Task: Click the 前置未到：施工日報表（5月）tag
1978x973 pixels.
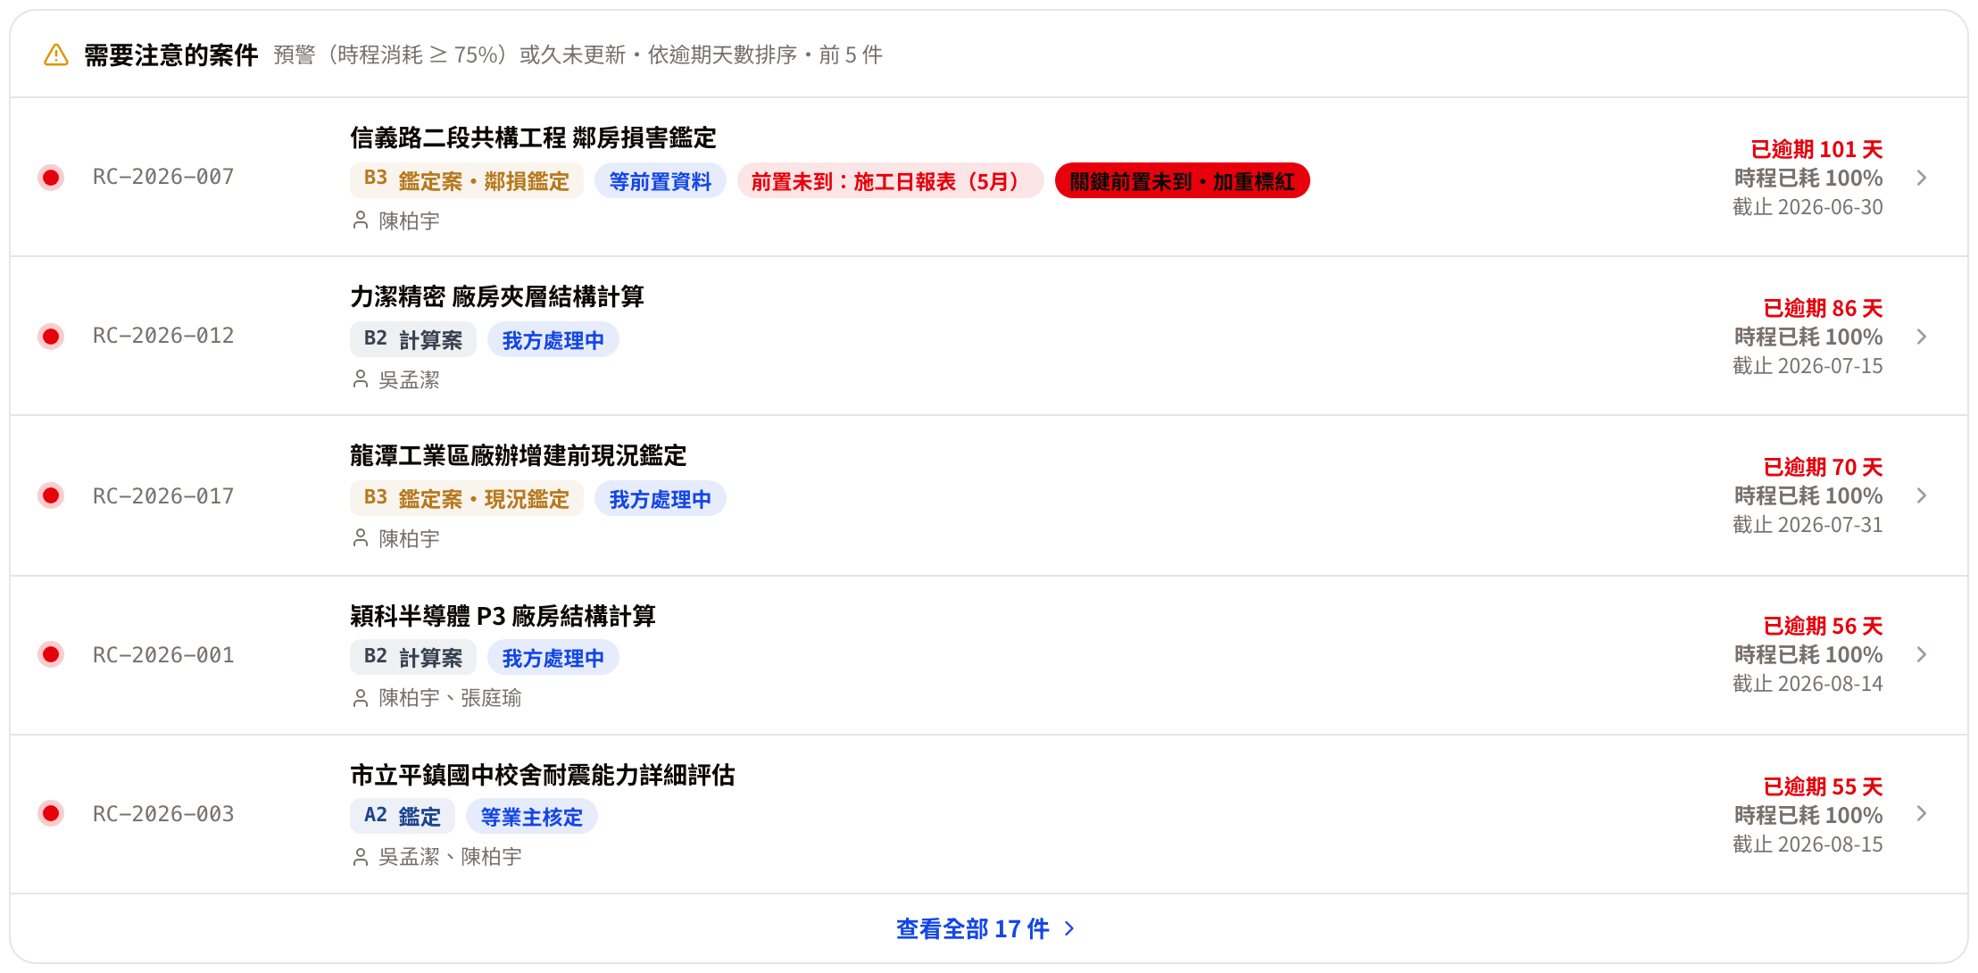Action: 890,180
